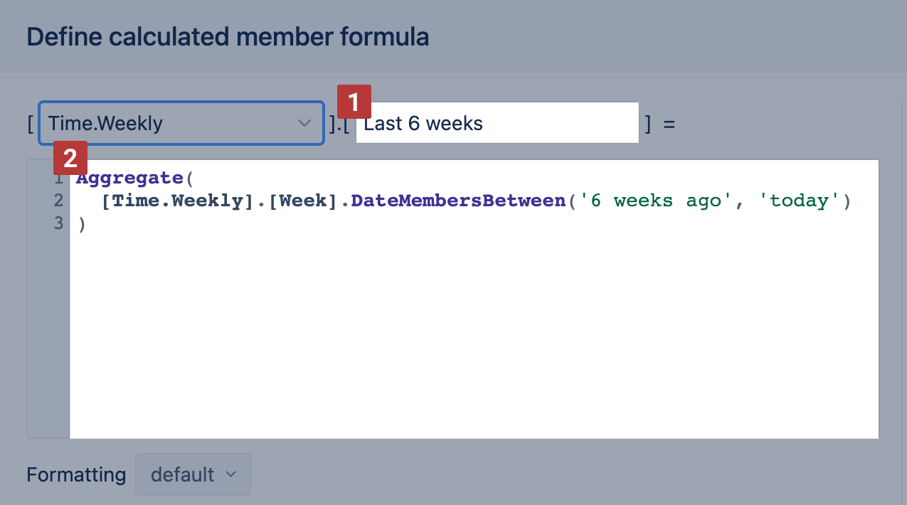
Task: Place cursor on the Aggregate function keyword
Action: (x=129, y=178)
